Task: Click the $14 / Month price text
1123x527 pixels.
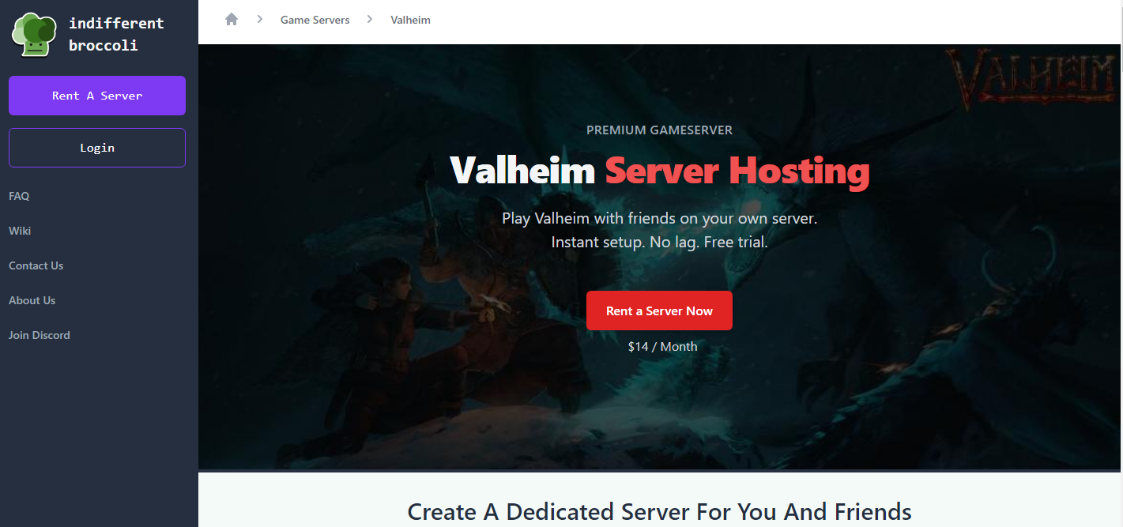Action: [x=662, y=346]
